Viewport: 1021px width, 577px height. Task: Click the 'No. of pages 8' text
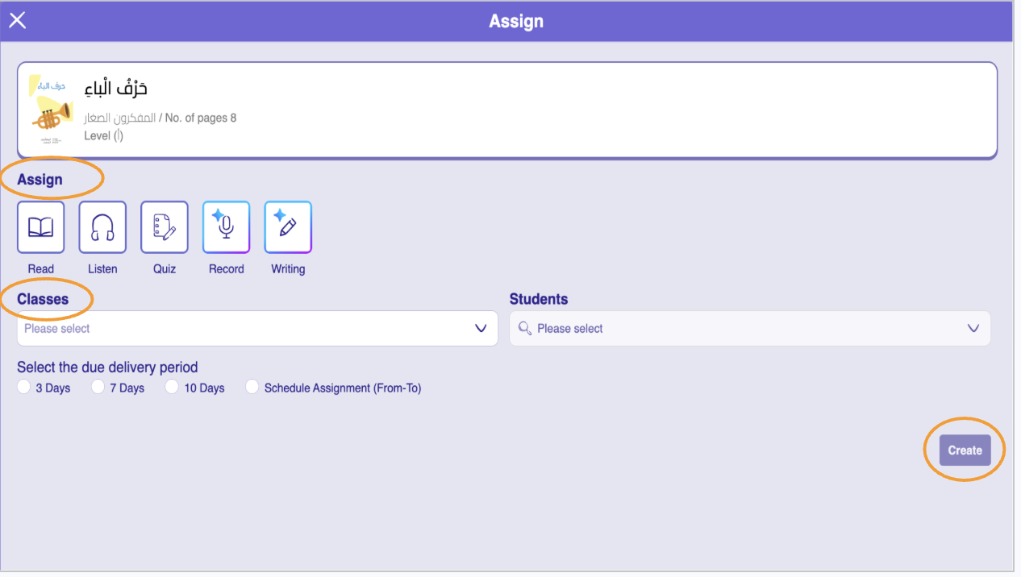[201, 118]
